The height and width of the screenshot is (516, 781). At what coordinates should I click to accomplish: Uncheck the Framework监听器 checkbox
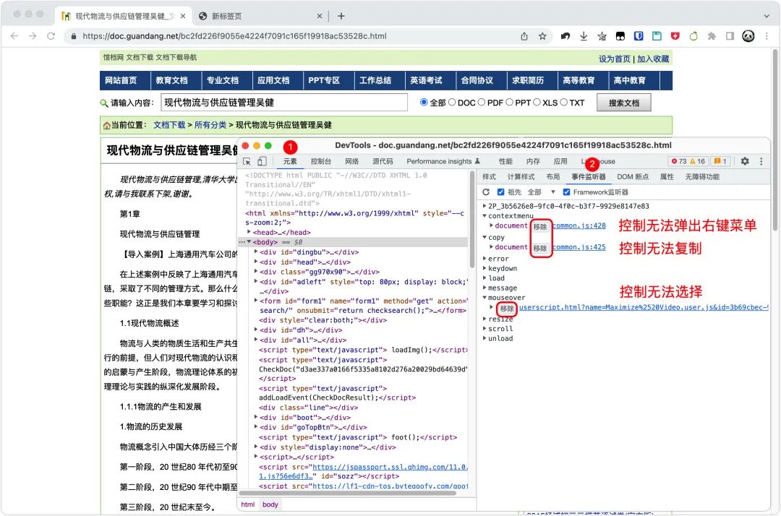click(566, 192)
